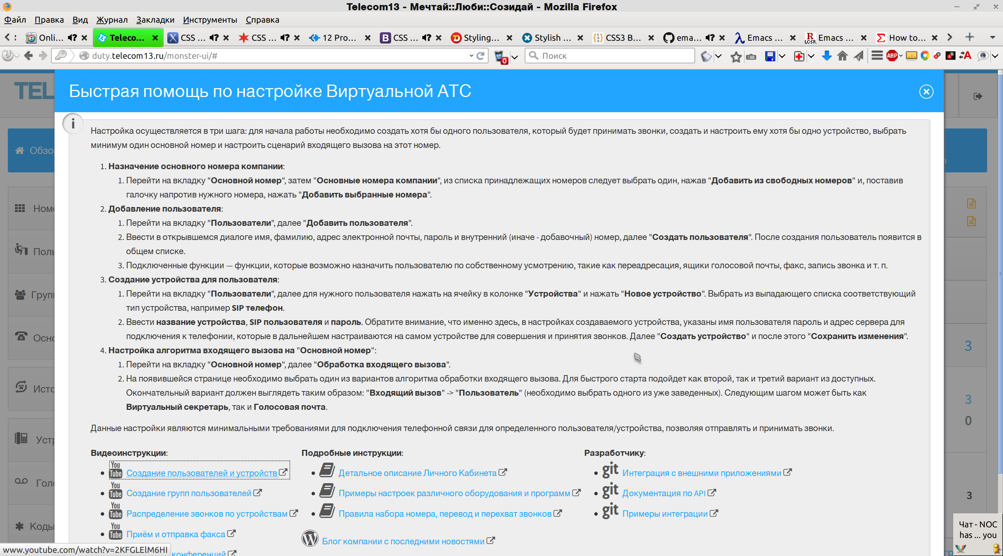Click the yellow ruler measure icon
1003x556 pixels.
(x=911, y=56)
